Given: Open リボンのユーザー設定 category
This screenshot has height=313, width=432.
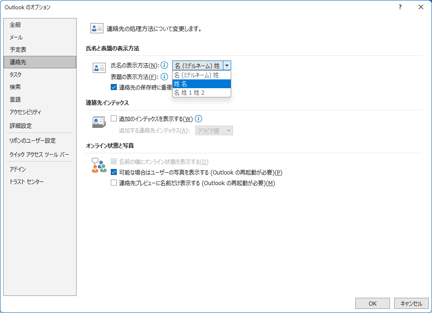Looking at the screenshot, I should coord(40,140).
